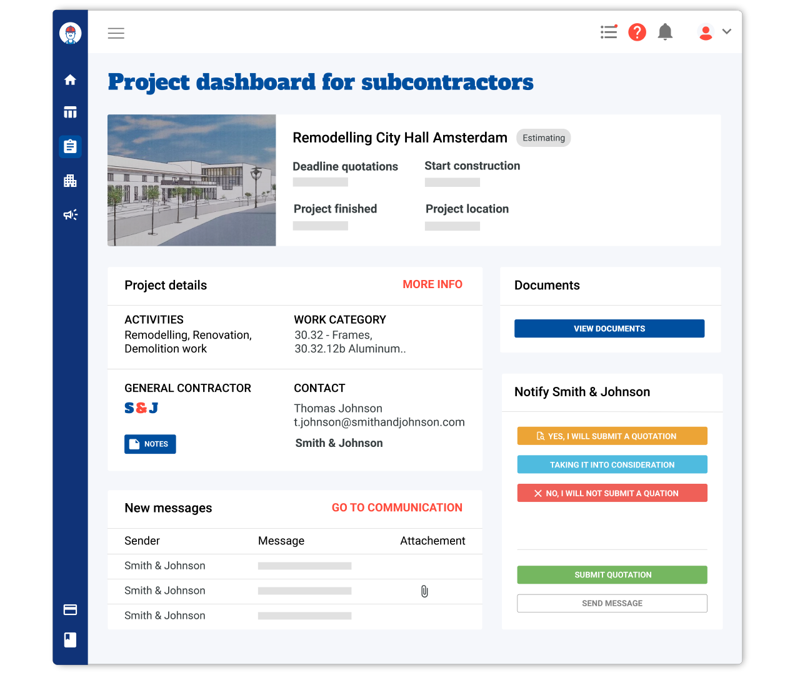Viewport: 800px width, 675px height.
Task: Click the SEND MESSAGE button
Action: click(612, 603)
